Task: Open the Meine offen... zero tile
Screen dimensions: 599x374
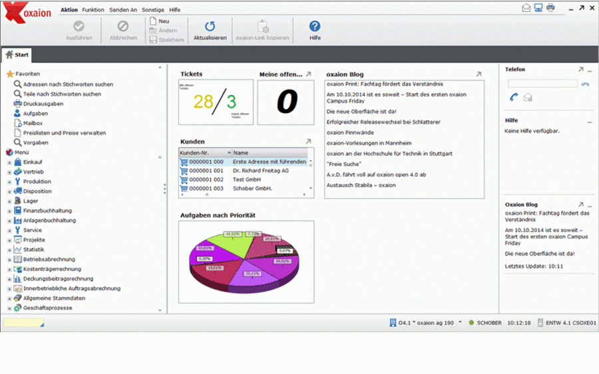Action: pos(286,102)
